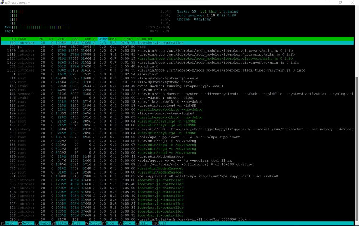Sort by the Command column header
359x226 pixels.
point(145,39)
